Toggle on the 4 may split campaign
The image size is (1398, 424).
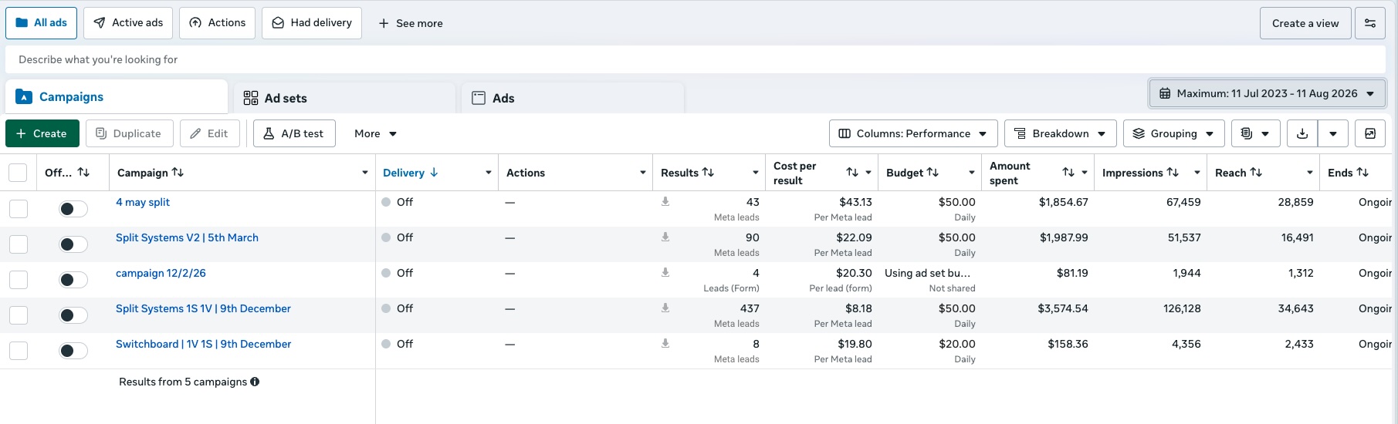tap(73, 209)
